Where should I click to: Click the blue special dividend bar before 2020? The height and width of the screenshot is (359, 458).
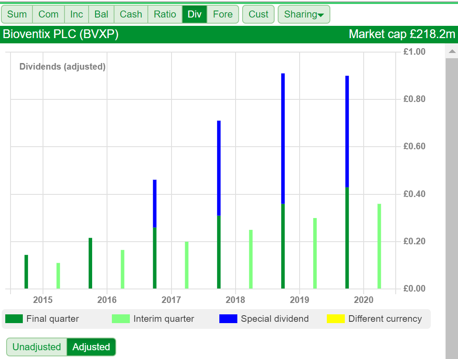click(347, 132)
